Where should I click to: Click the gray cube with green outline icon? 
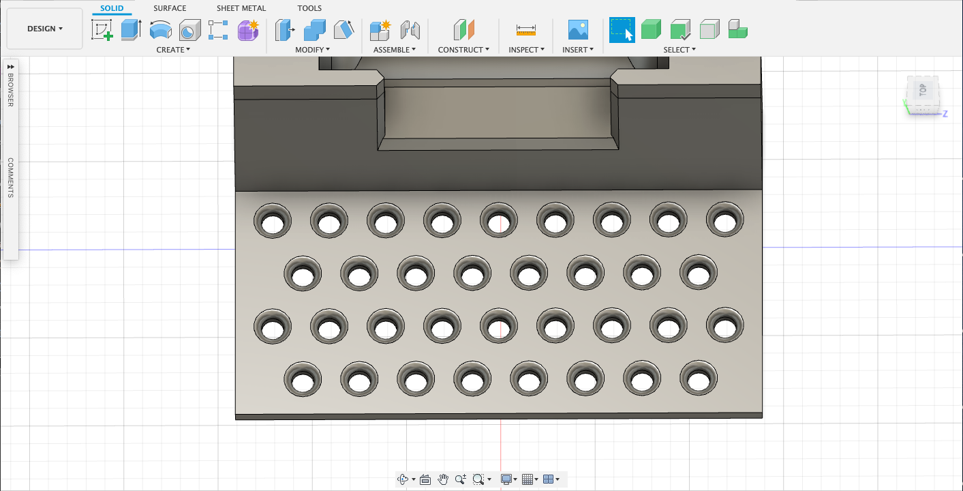709,30
